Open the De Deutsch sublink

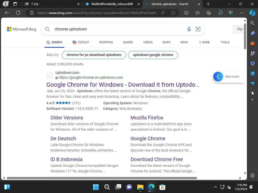click(x=63, y=138)
